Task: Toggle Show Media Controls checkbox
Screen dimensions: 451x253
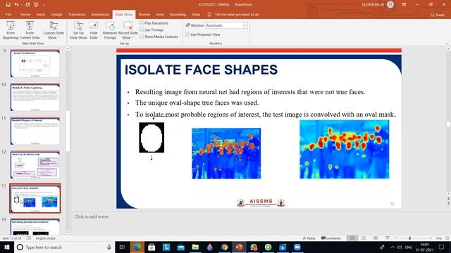Action: click(142, 37)
